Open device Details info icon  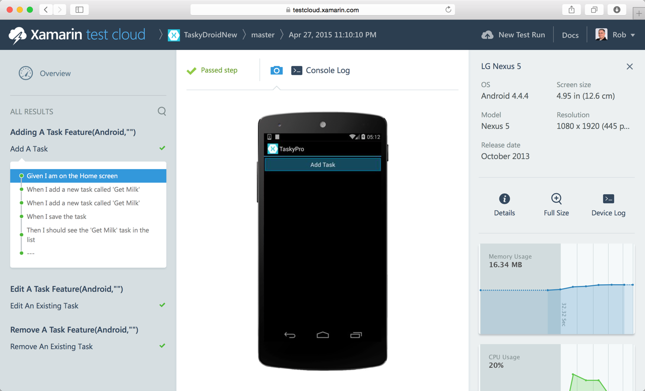(x=504, y=199)
